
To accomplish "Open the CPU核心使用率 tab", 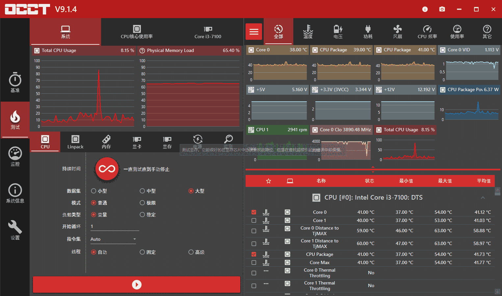I will point(137,32).
